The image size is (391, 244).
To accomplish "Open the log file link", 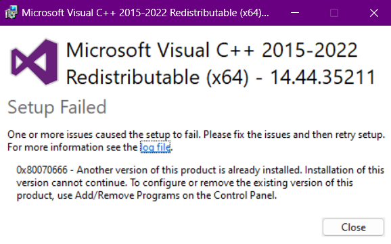I will [x=156, y=147].
